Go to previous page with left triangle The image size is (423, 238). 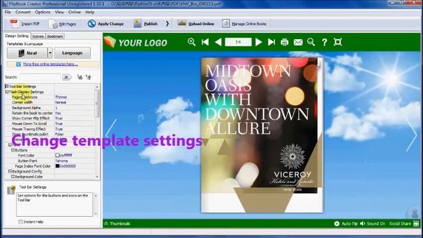(218, 42)
